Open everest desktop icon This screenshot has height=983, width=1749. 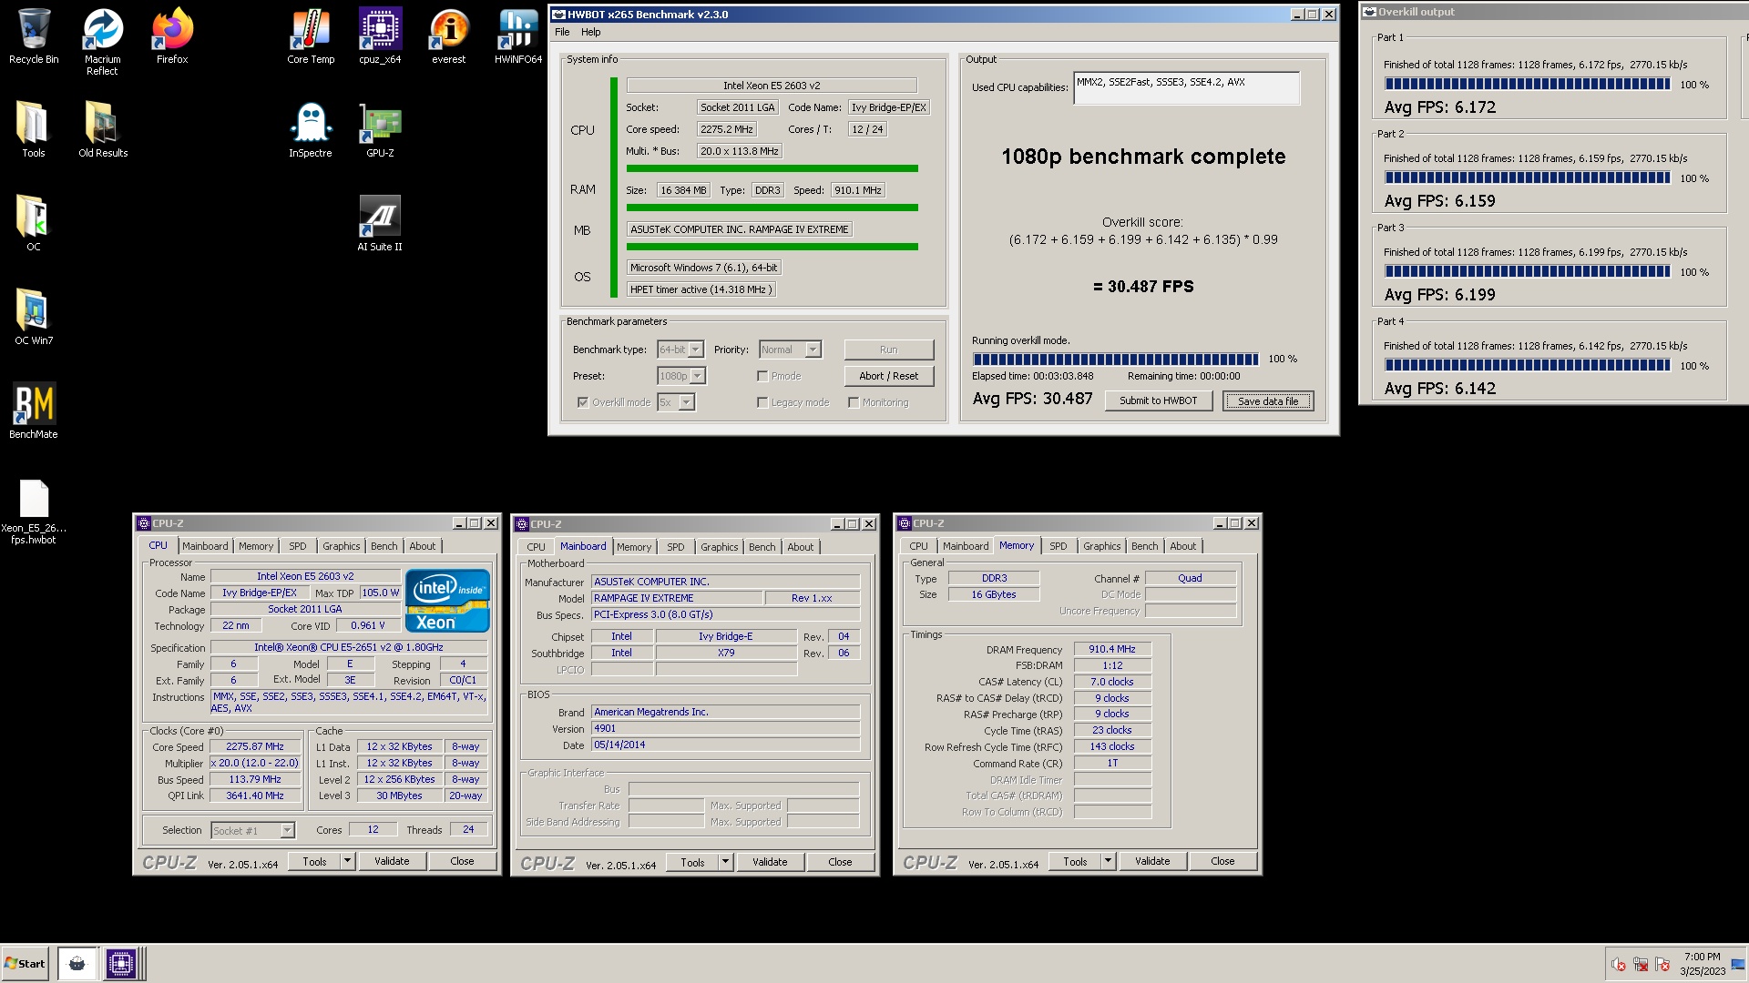pyautogui.click(x=449, y=36)
